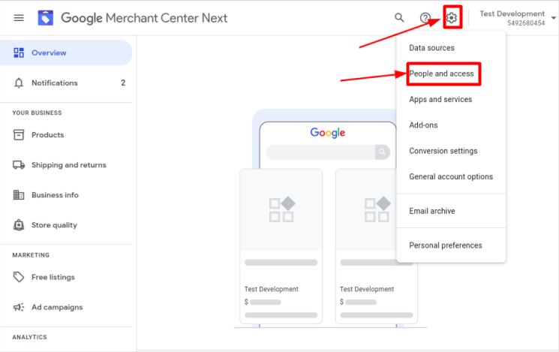Open the Products page
The width and height of the screenshot is (559, 352).
(x=66, y=135)
